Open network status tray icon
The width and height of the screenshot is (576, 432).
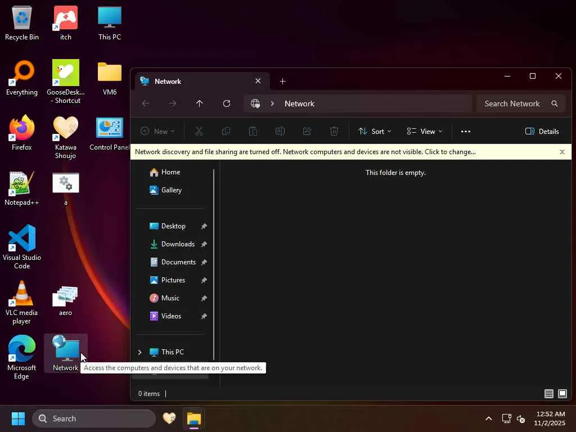coord(507,418)
